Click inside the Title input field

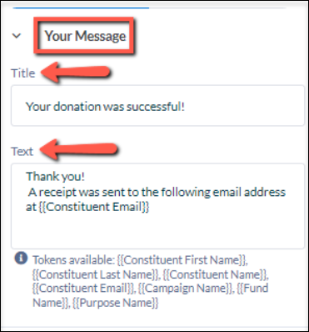(157, 106)
